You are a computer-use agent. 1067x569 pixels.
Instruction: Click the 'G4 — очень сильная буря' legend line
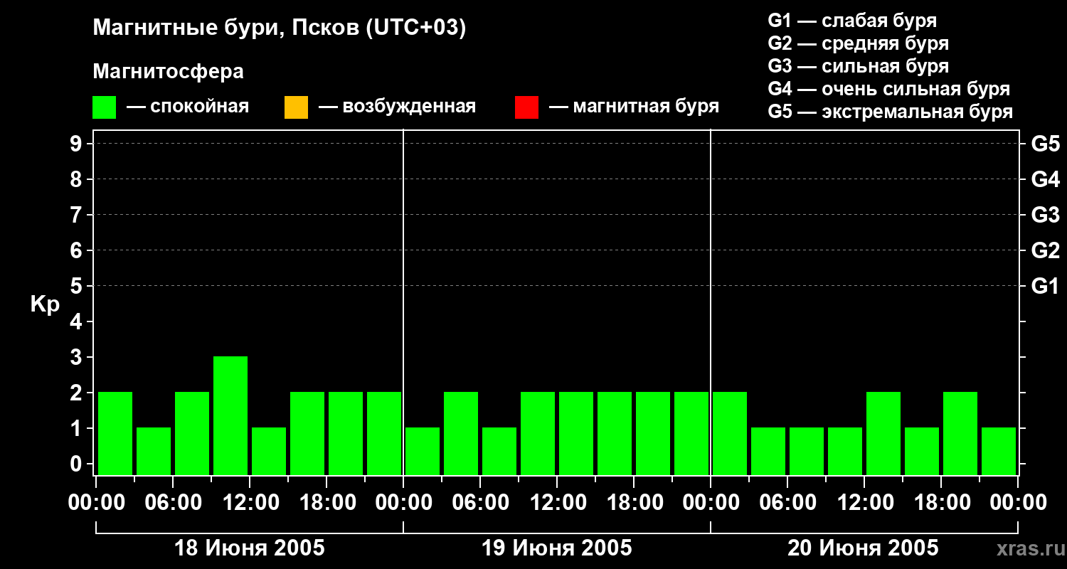(889, 89)
